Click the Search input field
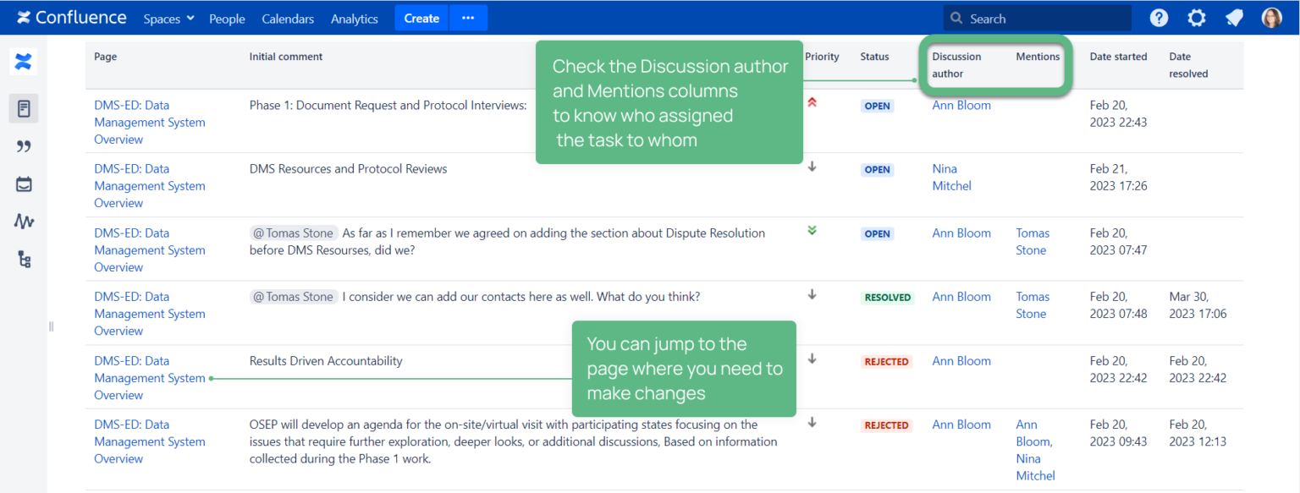Viewport: 1300px width, 493px height. (x=1036, y=17)
